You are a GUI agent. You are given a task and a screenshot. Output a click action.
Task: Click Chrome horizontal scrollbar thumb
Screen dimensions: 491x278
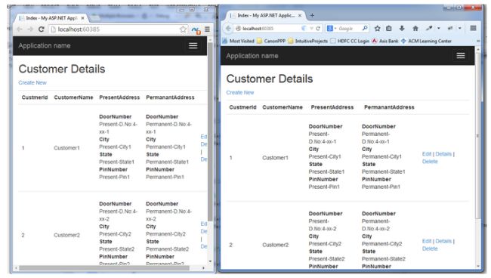pyautogui.click(x=104, y=268)
